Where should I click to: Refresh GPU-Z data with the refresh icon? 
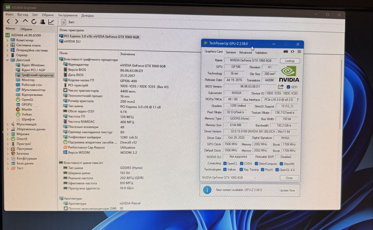292,52
